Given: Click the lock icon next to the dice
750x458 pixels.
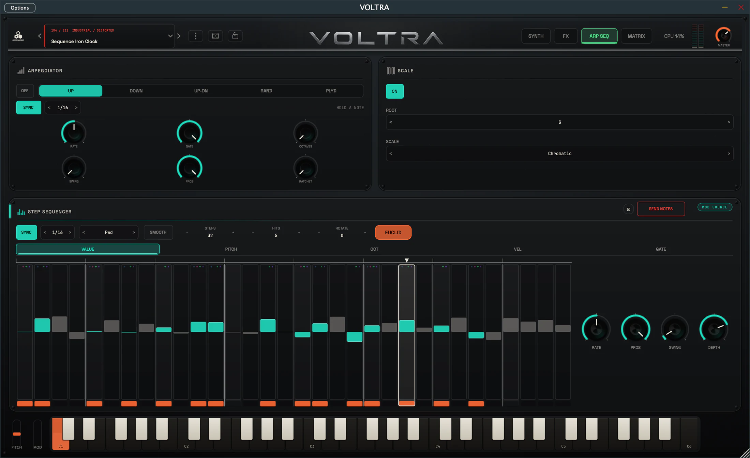Looking at the screenshot, I should point(235,36).
